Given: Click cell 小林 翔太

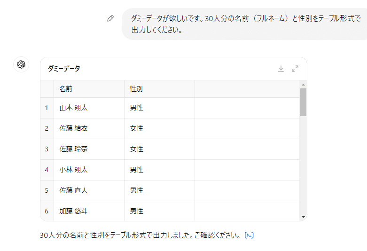Looking at the screenshot, I should click(x=89, y=170).
